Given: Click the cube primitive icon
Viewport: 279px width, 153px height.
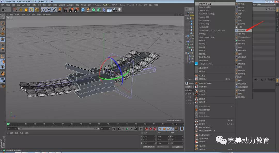Looking at the screenshot, I should tap(83, 10).
